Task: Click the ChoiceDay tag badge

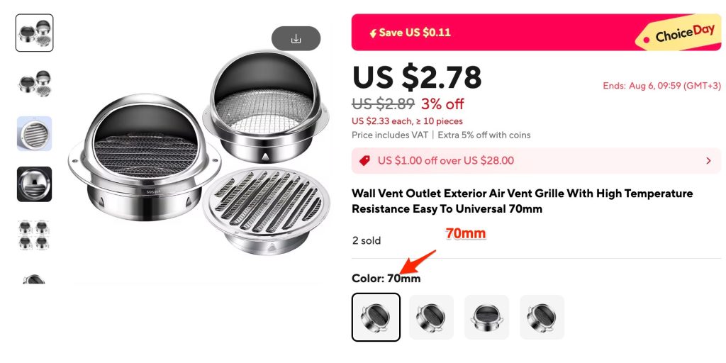Action: point(679,34)
